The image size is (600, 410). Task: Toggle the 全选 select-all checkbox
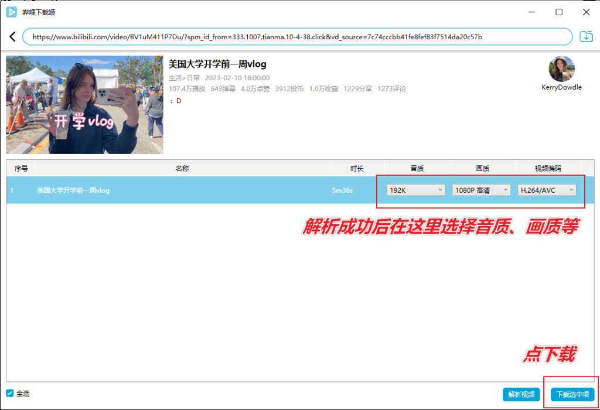tap(8, 394)
